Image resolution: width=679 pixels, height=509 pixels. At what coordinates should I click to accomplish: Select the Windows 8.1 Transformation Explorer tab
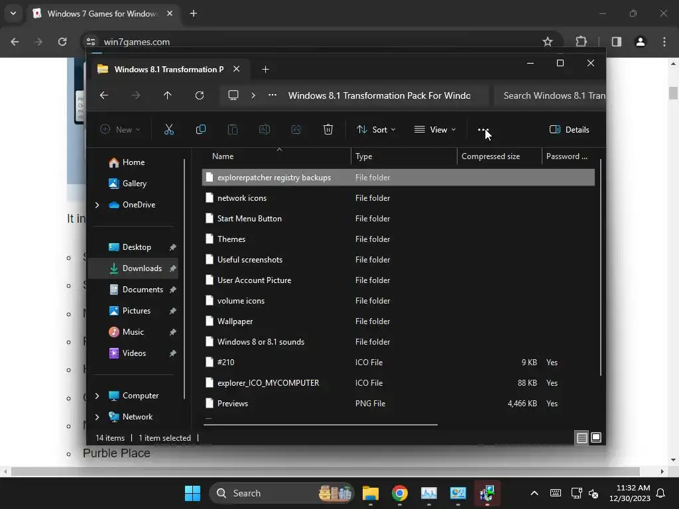click(x=169, y=69)
